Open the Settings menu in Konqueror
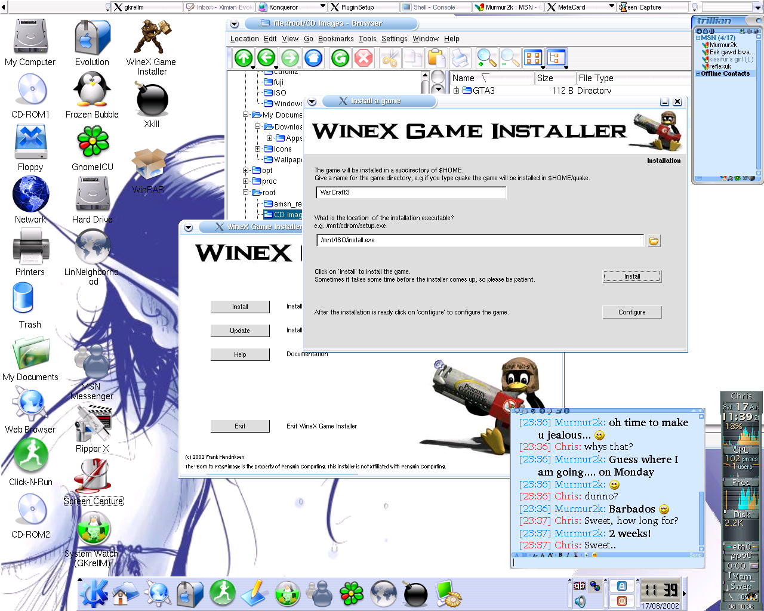764x611 pixels. [395, 39]
